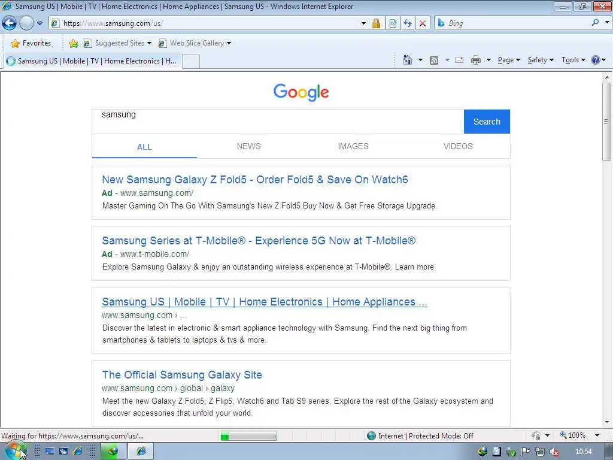
Task: Click the Action Center flag tray icon
Action: point(526,452)
